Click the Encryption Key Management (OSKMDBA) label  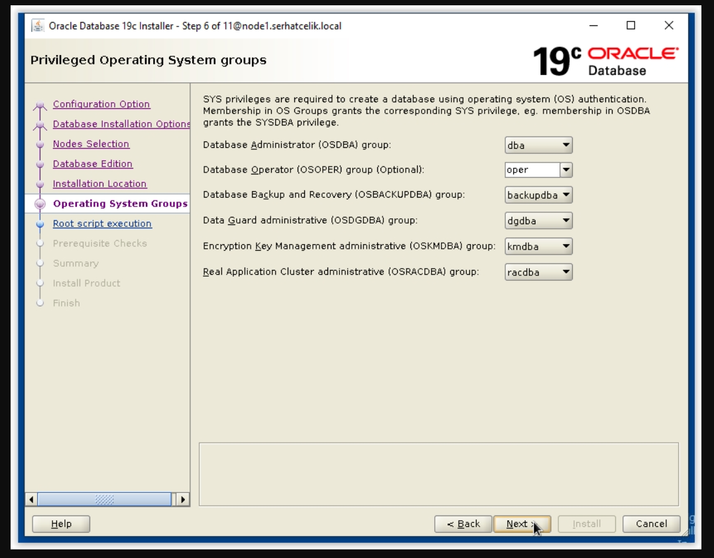[x=349, y=246]
